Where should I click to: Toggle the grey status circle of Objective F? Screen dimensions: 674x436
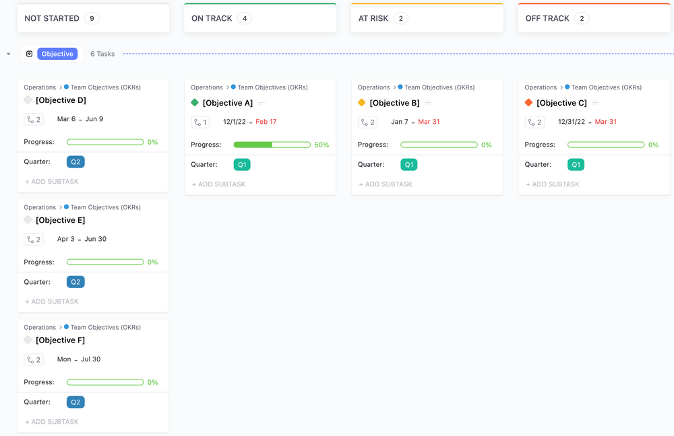(28, 340)
